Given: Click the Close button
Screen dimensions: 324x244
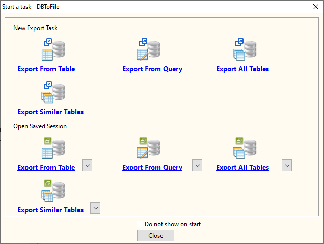Looking at the screenshot, I should point(155,236).
